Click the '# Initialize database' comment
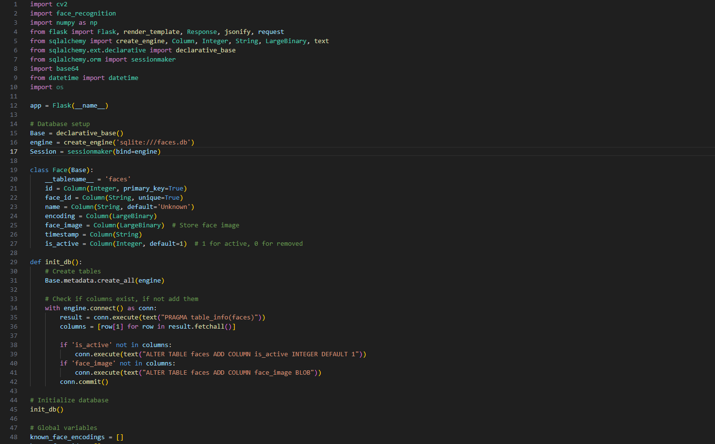This screenshot has width=715, height=444. pos(69,400)
